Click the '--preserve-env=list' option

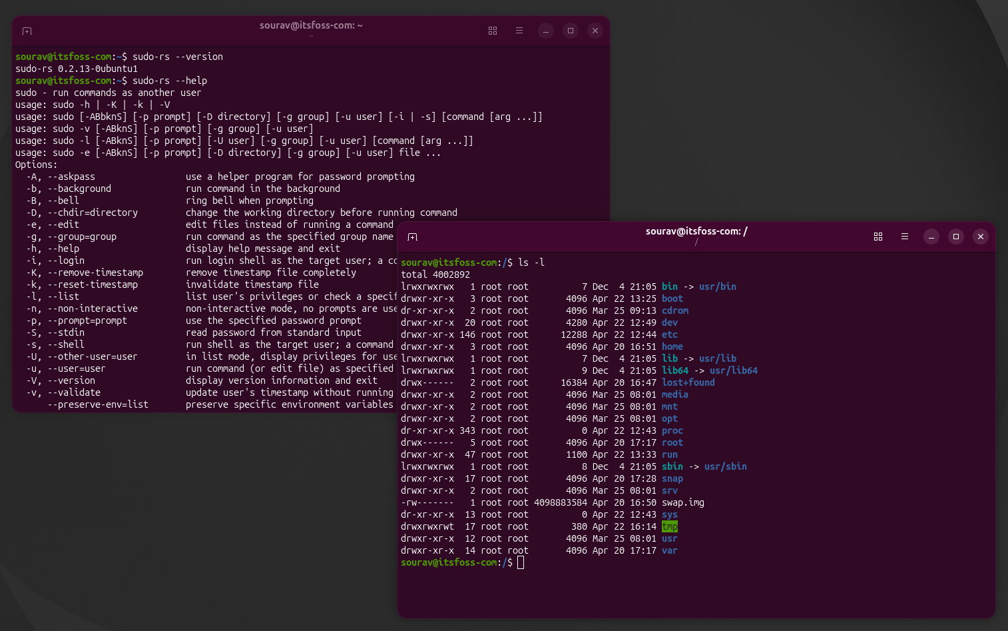(x=98, y=404)
